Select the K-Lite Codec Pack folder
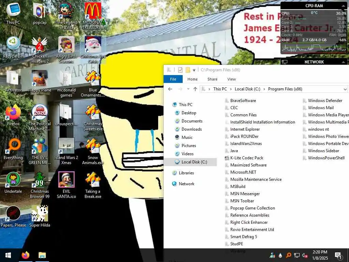The image size is (349, 262). [x=244, y=158]
